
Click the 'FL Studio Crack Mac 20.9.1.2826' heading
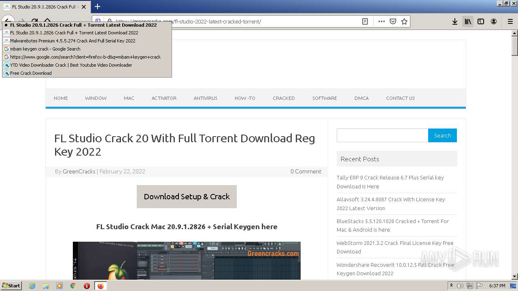tap(187, 226)
